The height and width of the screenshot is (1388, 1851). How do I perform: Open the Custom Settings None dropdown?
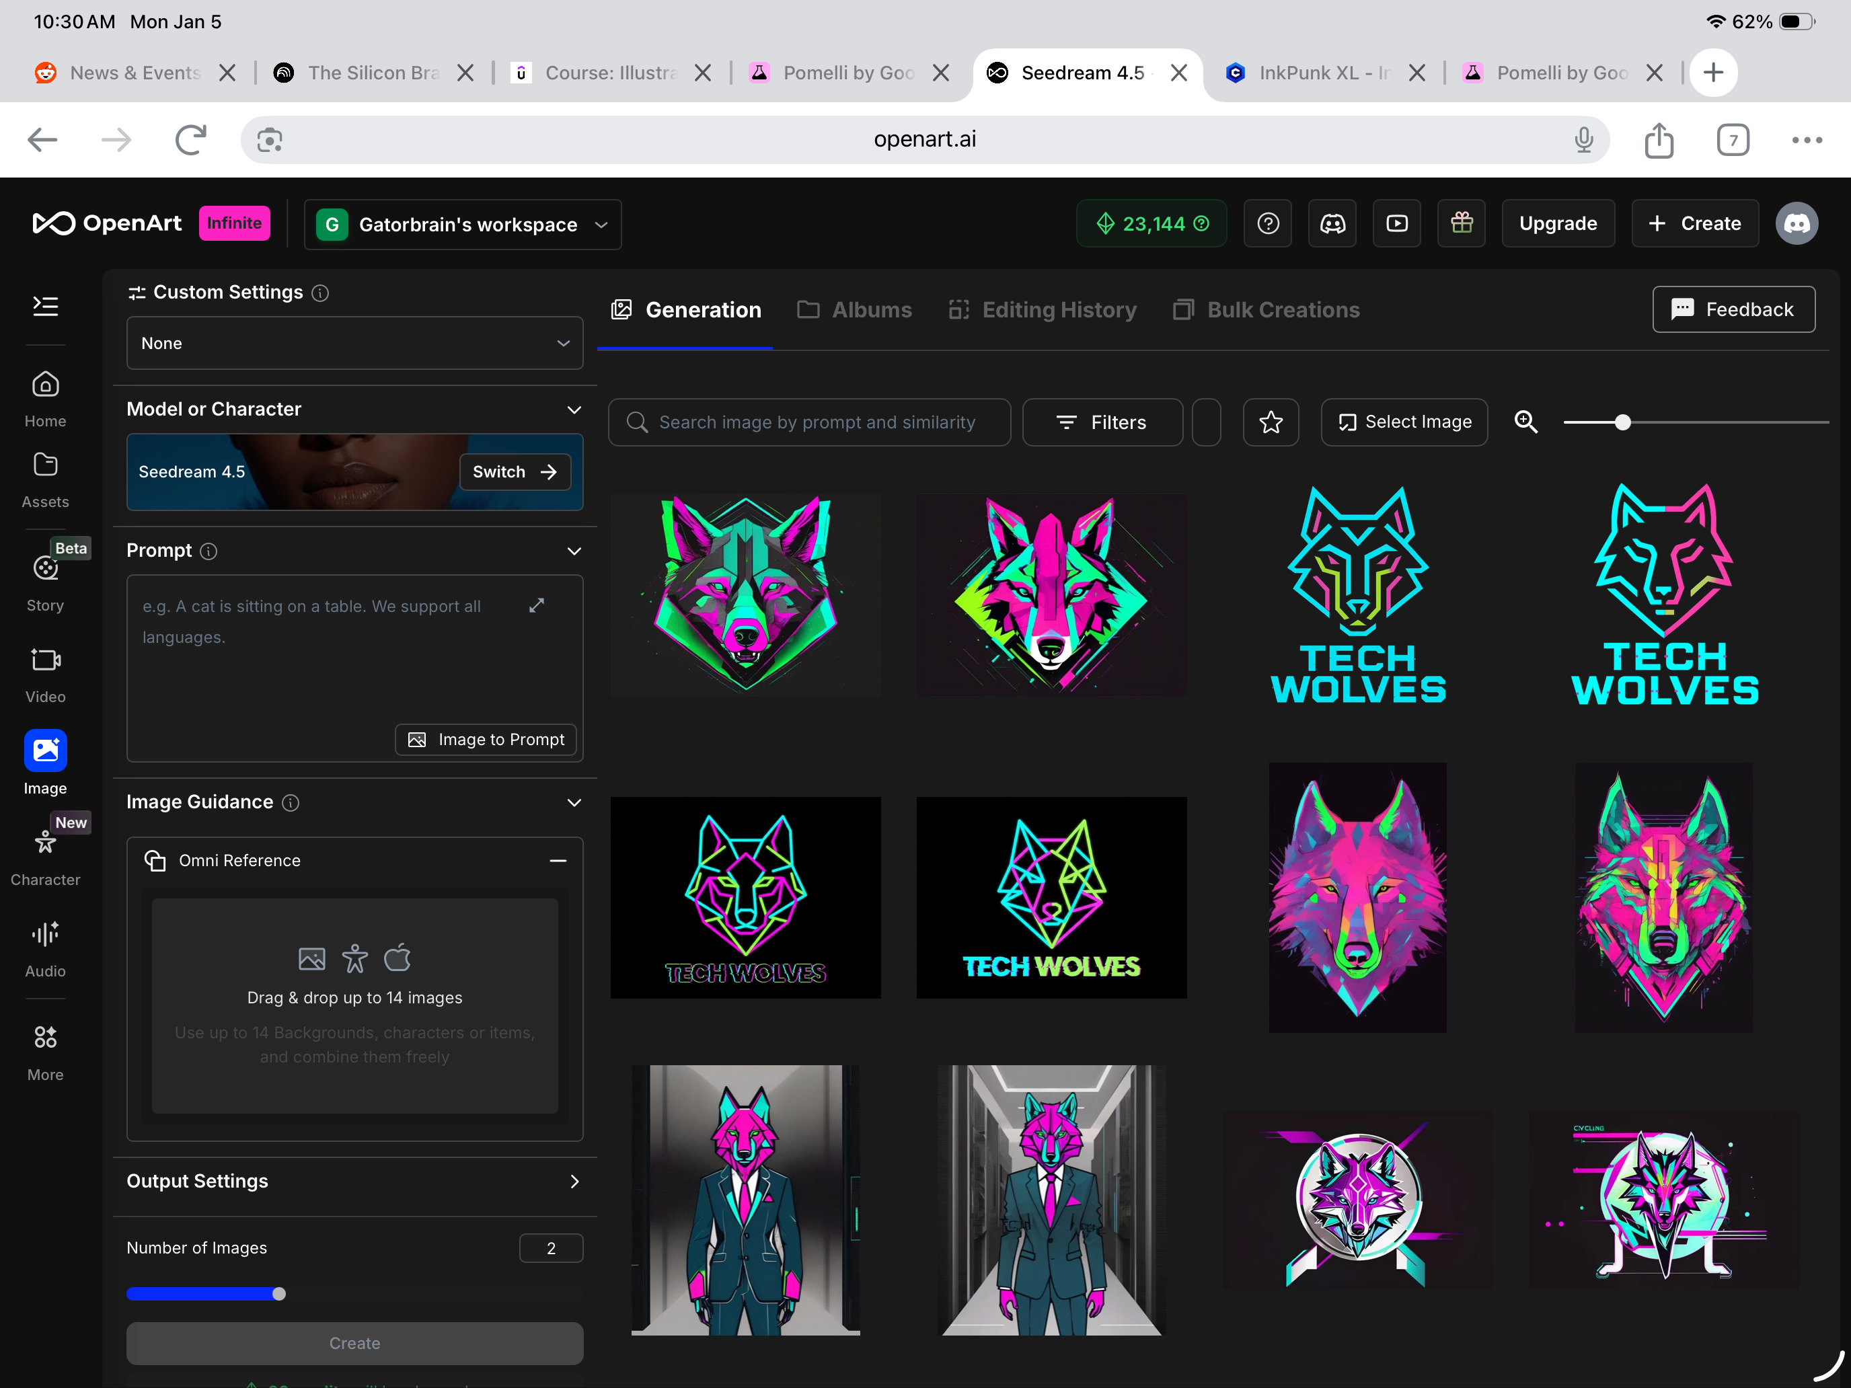point(354,343)
